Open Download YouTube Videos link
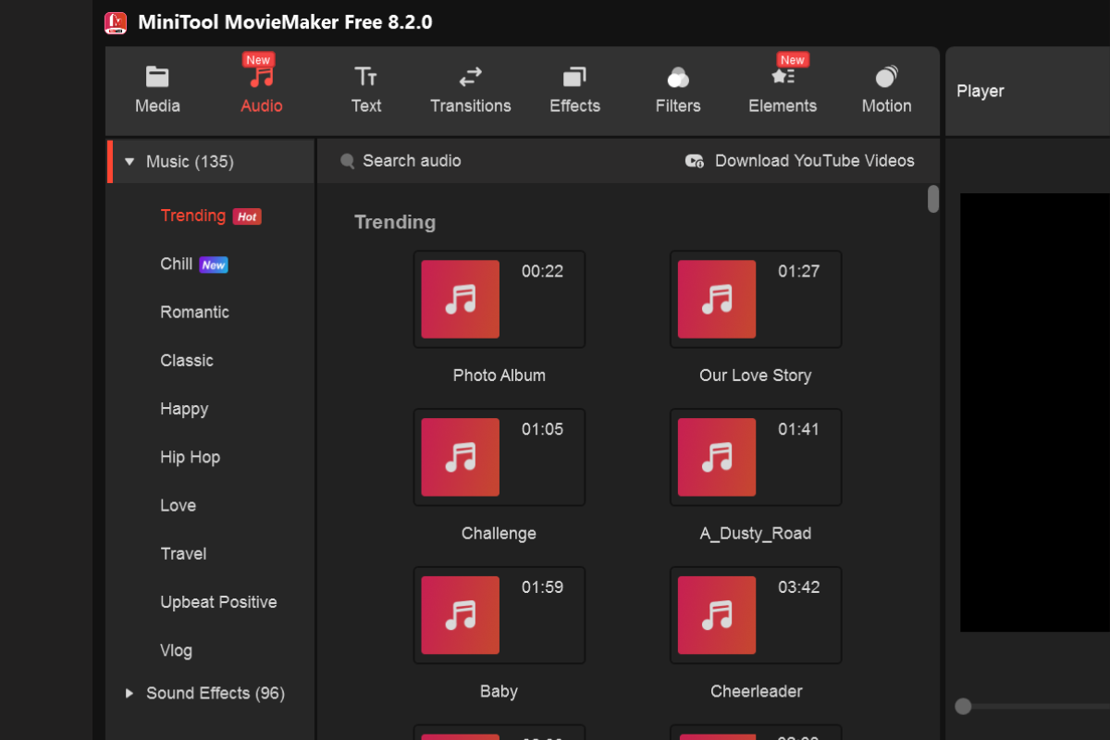The height and width of the screenshot is (740, 1110). pos(814,161)
